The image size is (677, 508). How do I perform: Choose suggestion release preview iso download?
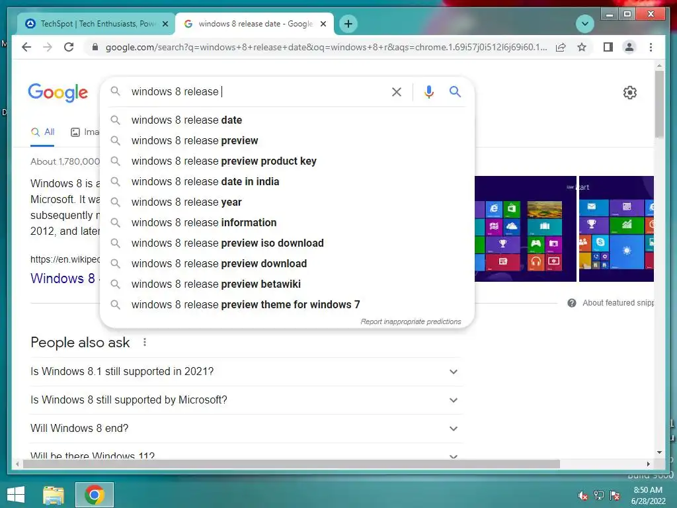287,243
